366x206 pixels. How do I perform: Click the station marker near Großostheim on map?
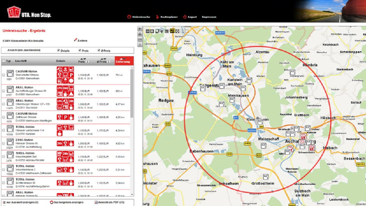pos(265,177)
